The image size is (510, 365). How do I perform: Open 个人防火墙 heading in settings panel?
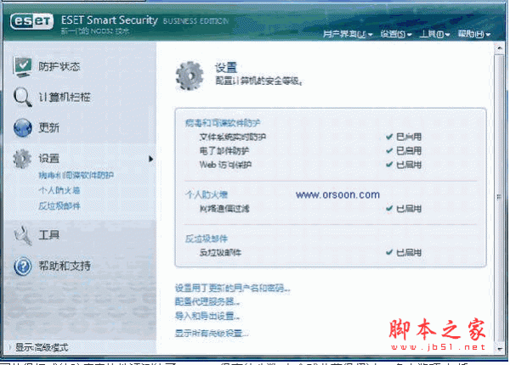pyautogui.click(x=207, y=194)
